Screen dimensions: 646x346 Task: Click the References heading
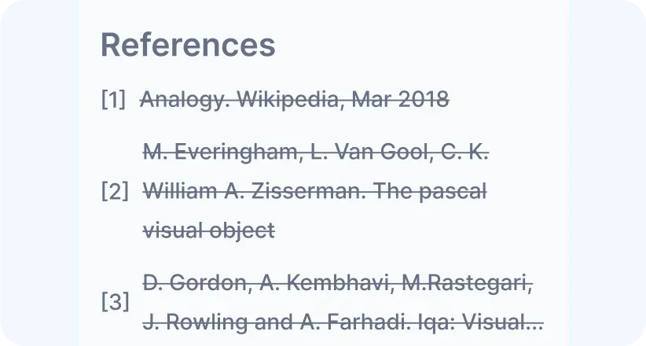pos(188,45)
